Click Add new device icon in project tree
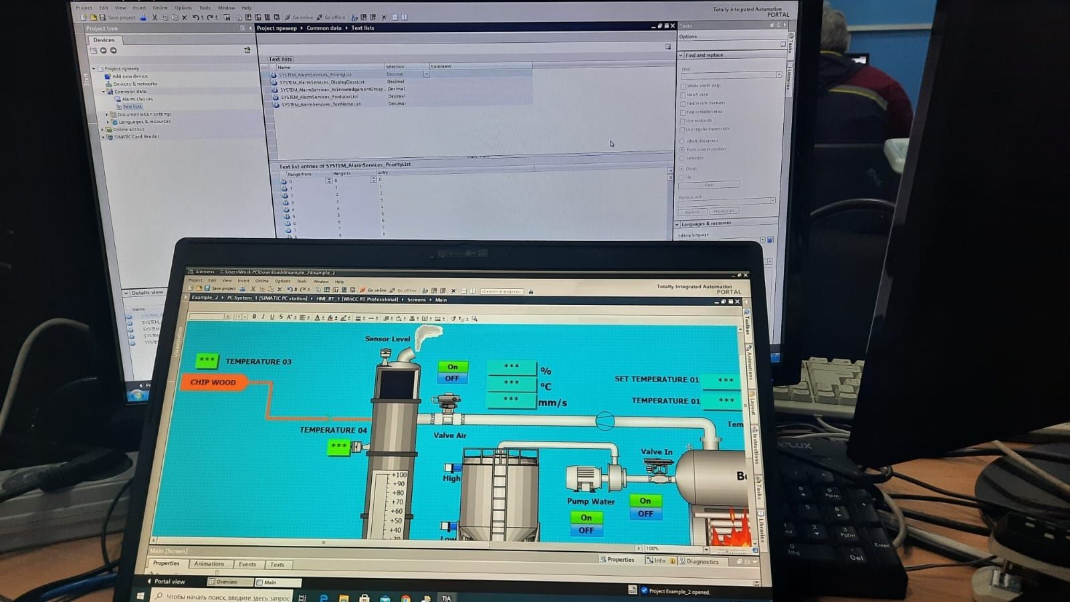Screen dimensions: 1070x602 (108, 76)
